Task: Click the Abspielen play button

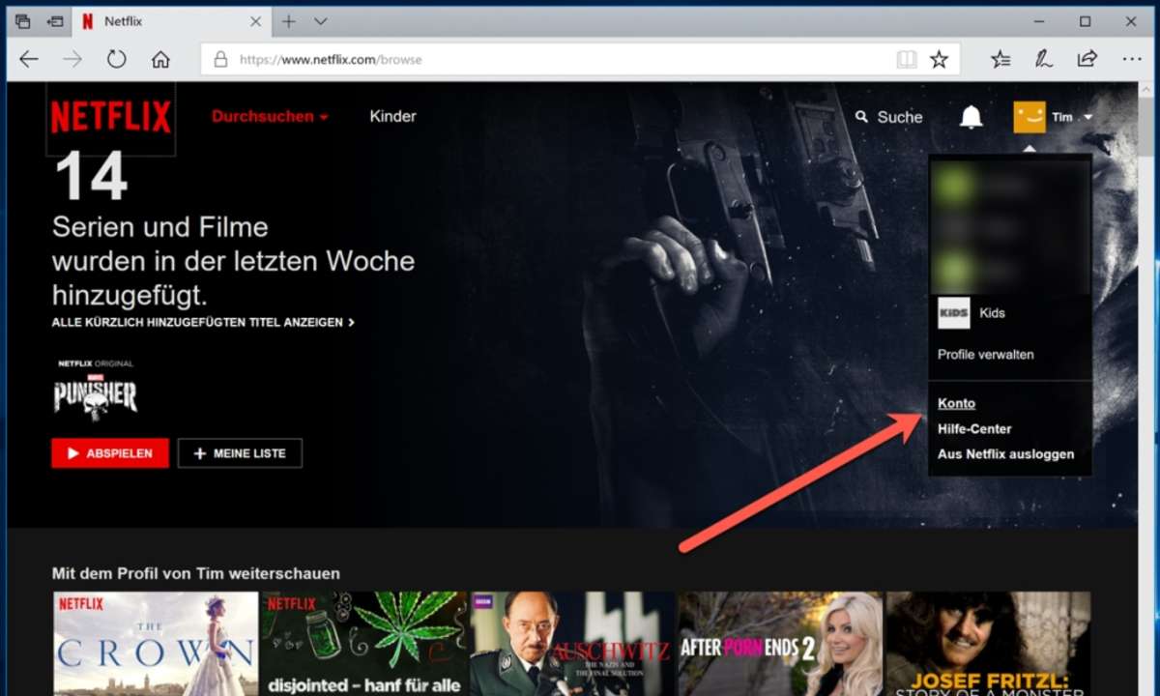Action: click(110, 453)
